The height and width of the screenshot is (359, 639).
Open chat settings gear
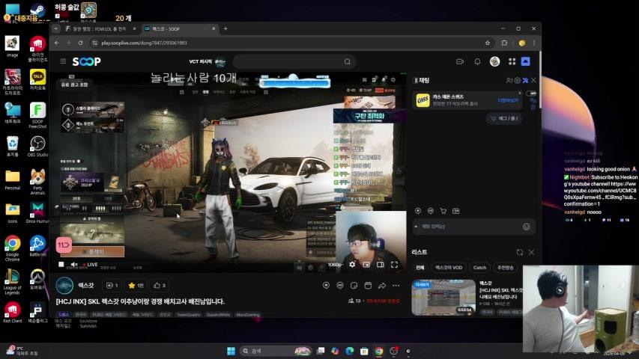tap(517, 81)
